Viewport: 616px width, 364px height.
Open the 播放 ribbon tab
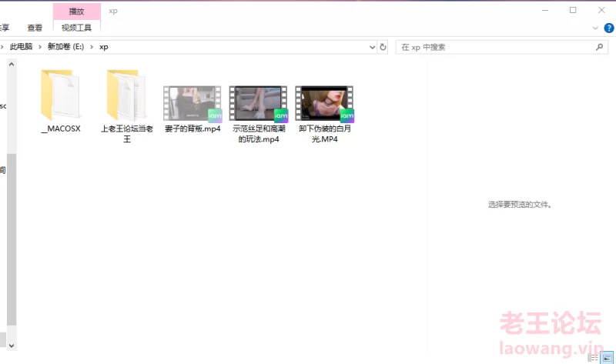tap(76, 12)
